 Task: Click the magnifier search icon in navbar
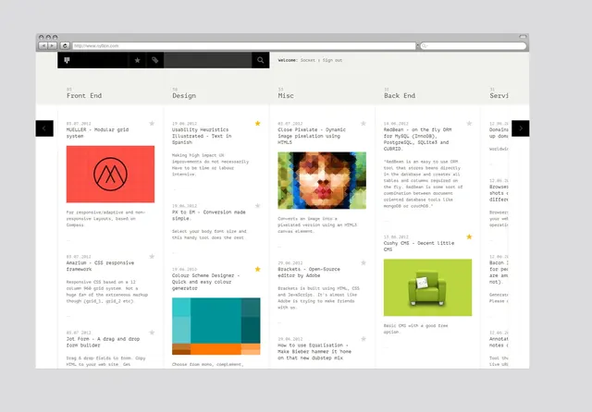261,60
